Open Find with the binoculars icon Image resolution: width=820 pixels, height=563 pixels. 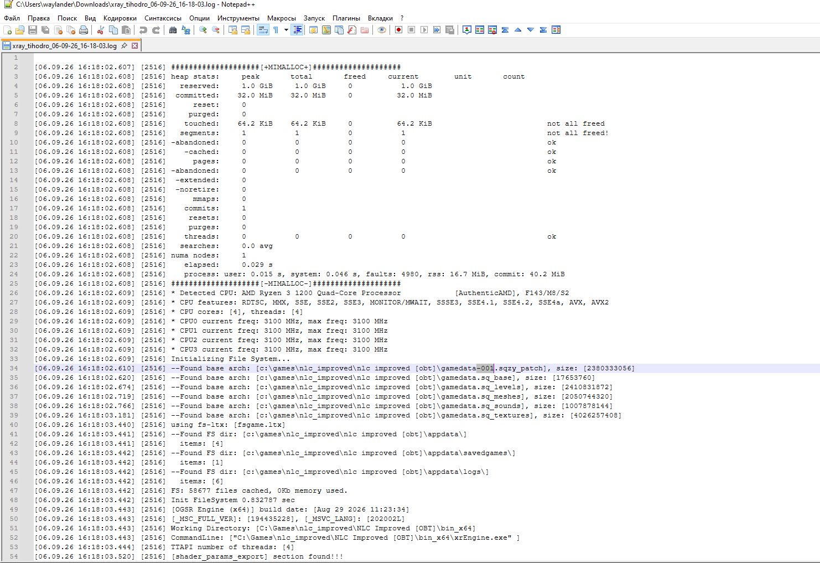point(173,30)
